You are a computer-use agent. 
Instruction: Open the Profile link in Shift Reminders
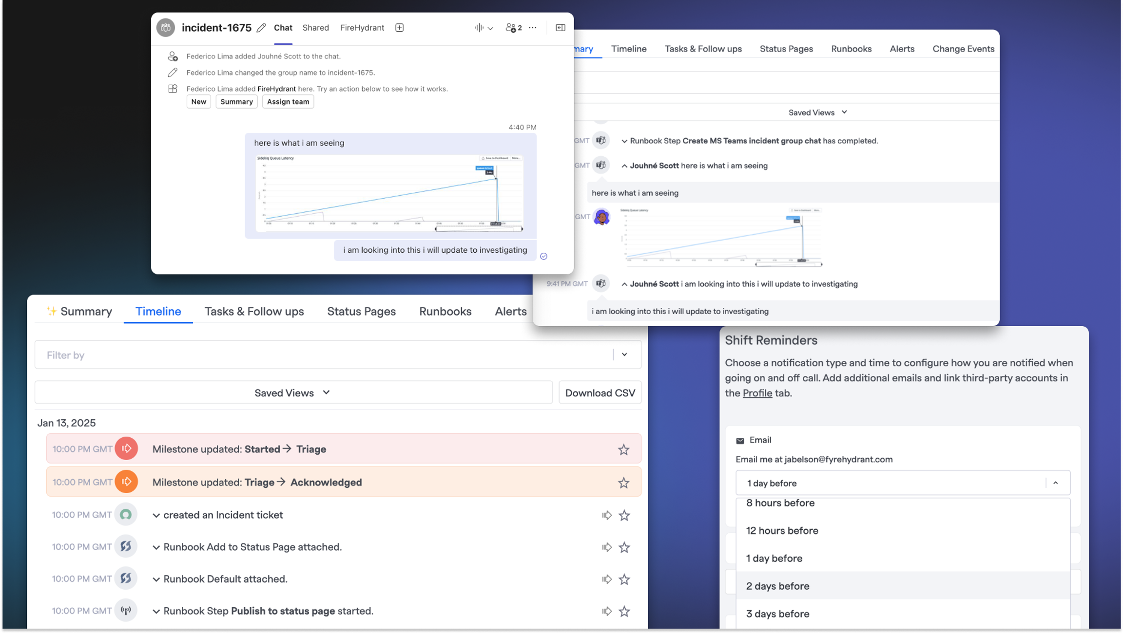coord(757,393)
